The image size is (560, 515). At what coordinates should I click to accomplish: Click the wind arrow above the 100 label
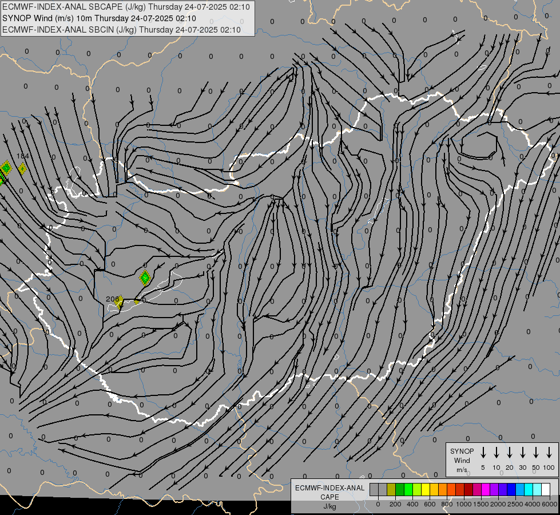pos(549,453)
